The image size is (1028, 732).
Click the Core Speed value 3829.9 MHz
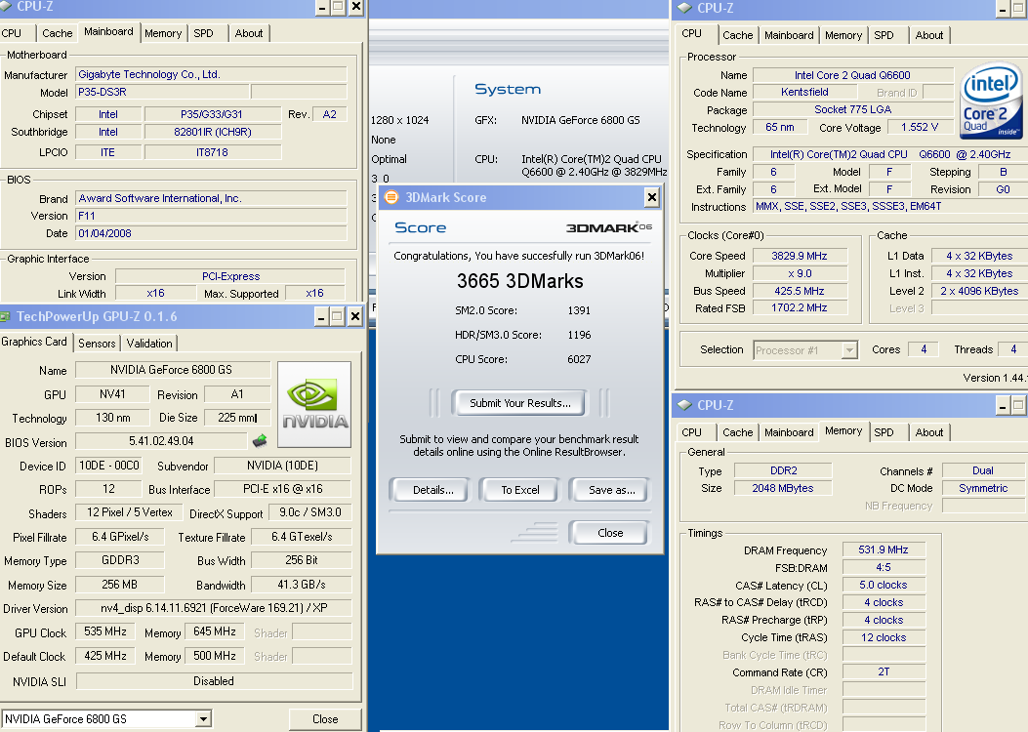coord(800,256)
